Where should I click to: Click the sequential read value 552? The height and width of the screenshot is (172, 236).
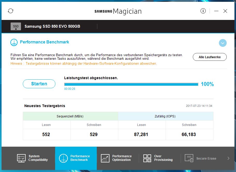click(x=46, y=134)
